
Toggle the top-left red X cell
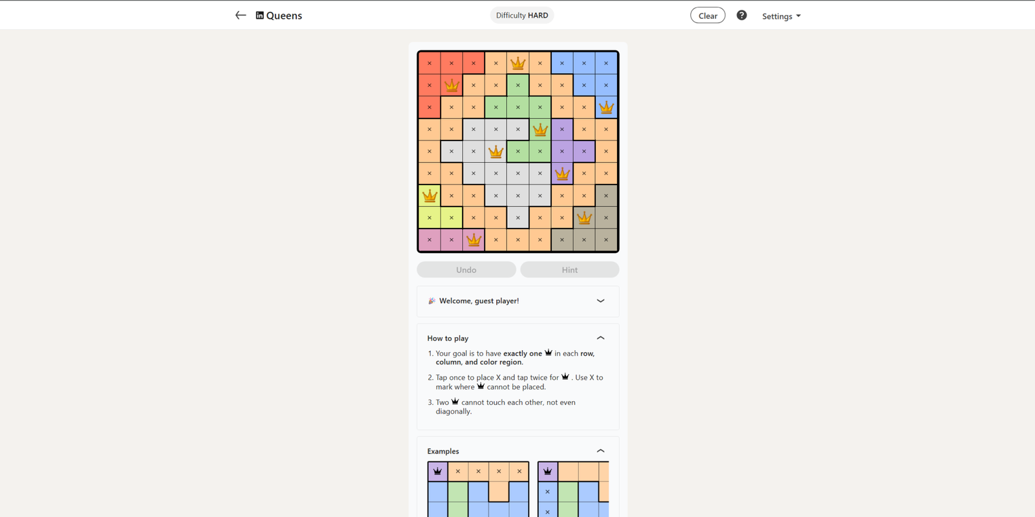(430, 63)
